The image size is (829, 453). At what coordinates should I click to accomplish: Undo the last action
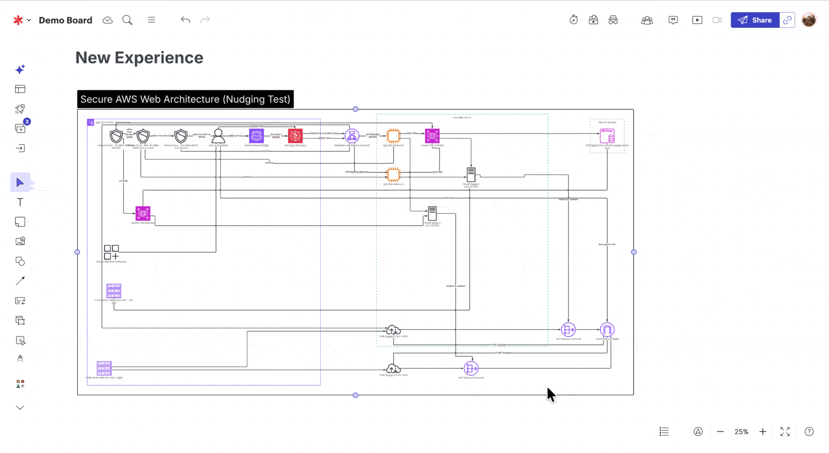(185, 20)
